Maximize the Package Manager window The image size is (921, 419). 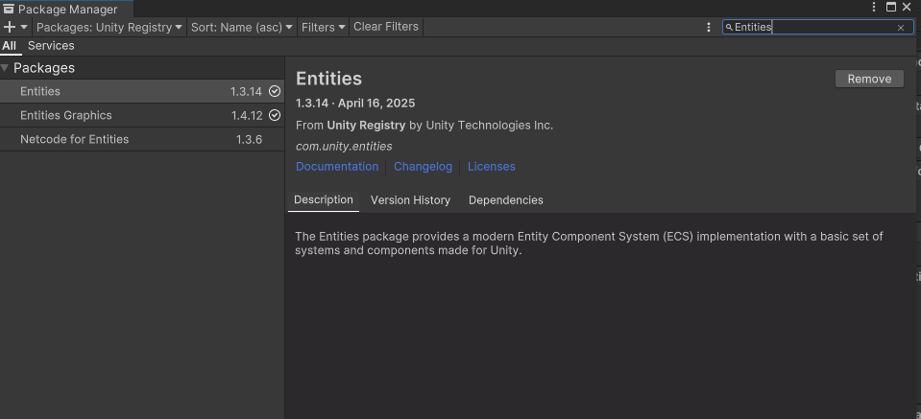[891, 7]
